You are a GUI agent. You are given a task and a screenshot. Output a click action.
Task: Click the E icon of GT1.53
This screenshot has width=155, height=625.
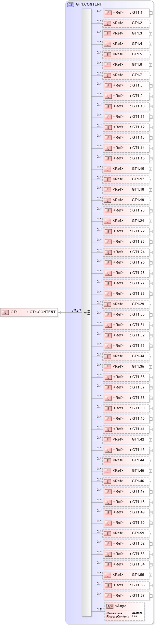(108, 554)
